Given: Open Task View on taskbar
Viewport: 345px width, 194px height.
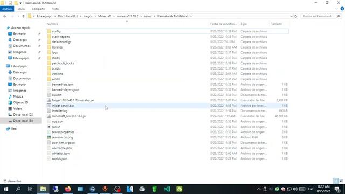Looking at the screenshot, I should tap(30, 189).
